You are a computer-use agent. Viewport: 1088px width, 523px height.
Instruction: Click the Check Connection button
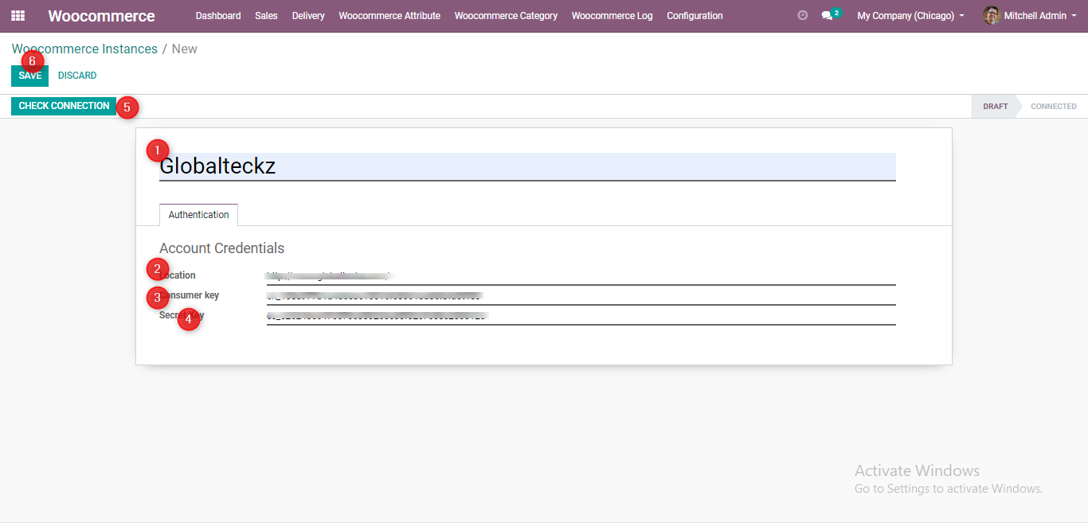64,106
